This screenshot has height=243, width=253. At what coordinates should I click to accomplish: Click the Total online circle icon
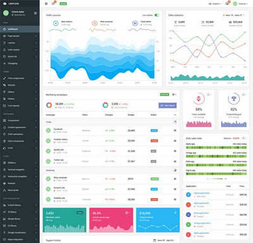(x=135, y=23)
